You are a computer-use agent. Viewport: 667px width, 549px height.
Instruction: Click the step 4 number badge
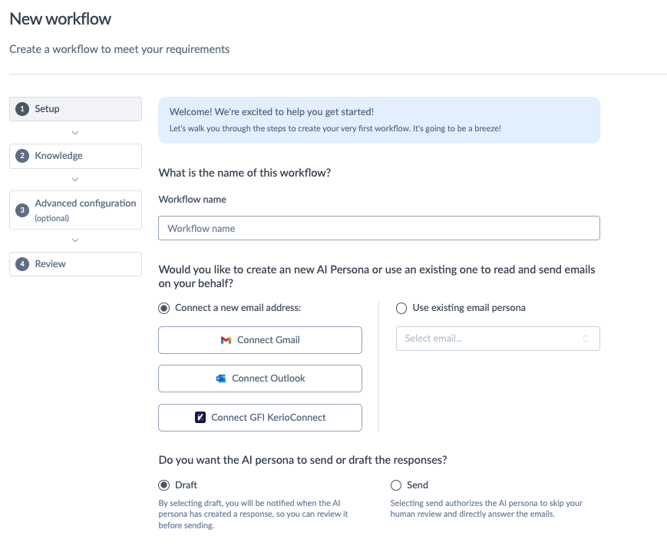coord(22,264)
